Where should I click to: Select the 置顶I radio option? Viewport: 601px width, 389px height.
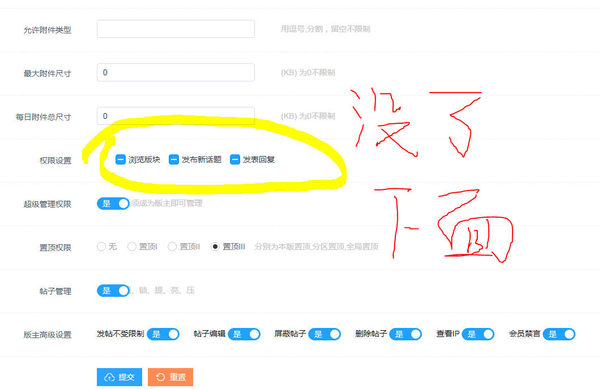(x=132, y=247)
